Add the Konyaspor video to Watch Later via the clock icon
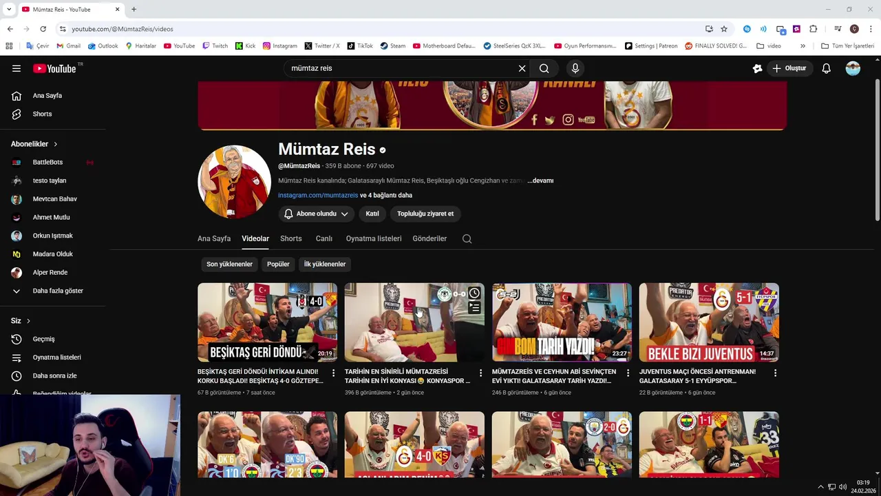The height and width of the screenshot is (496, 881). [x=474, y=293]
